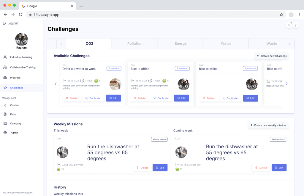
Task: Open browser three-dot menu
Action: [x=299, y=15]
